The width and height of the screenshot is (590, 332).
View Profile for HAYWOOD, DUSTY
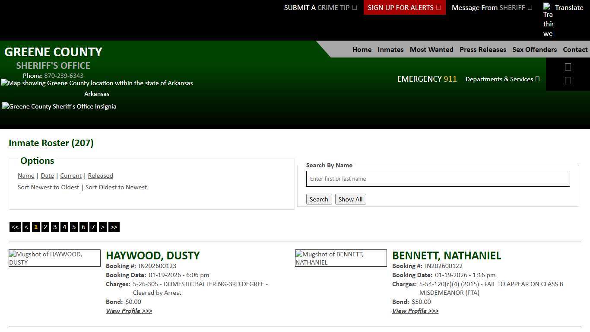coord(129,311)
